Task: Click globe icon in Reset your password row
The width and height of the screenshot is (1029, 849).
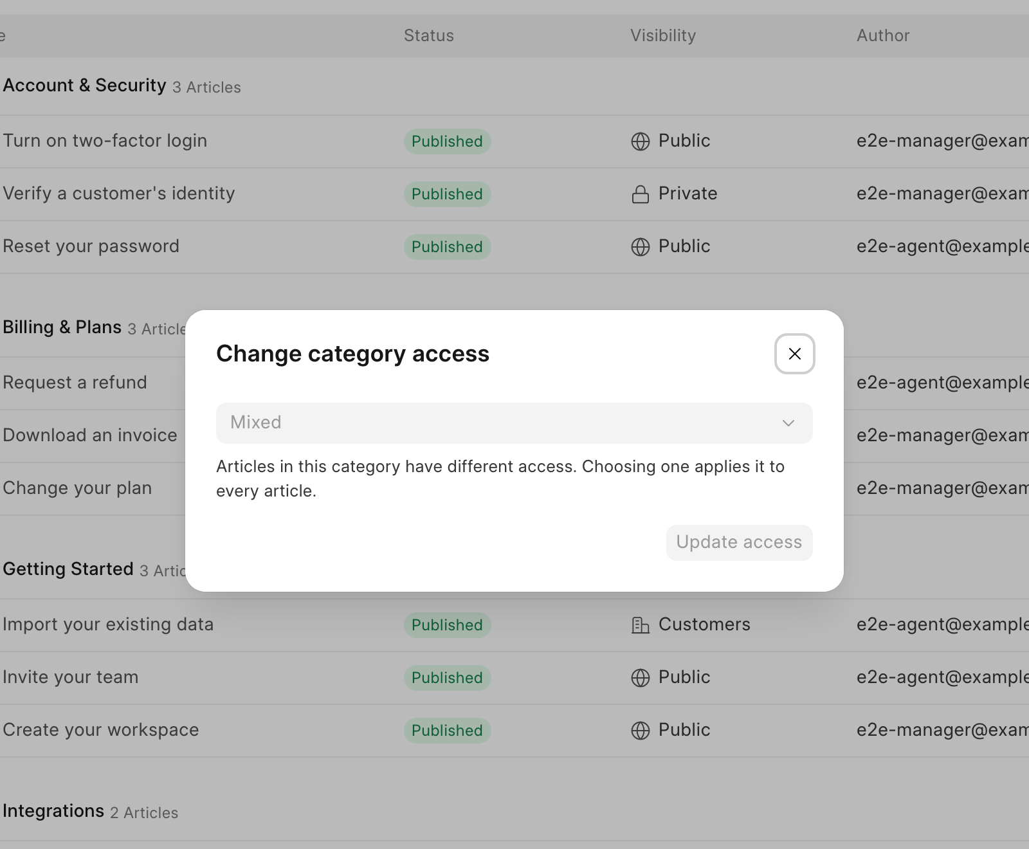Action: (641, 247)
